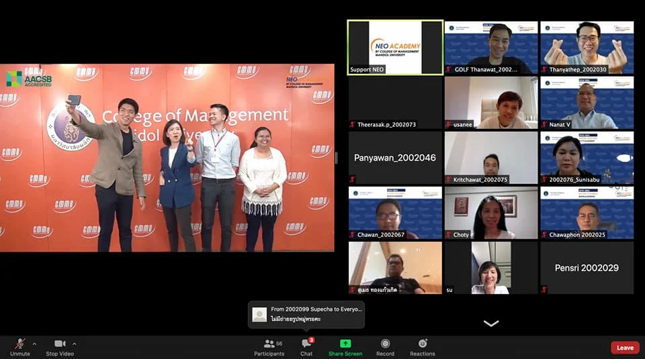Select the usanee video tile
Viewport: 645px width, 359px height.
click(x=491, y=103)
